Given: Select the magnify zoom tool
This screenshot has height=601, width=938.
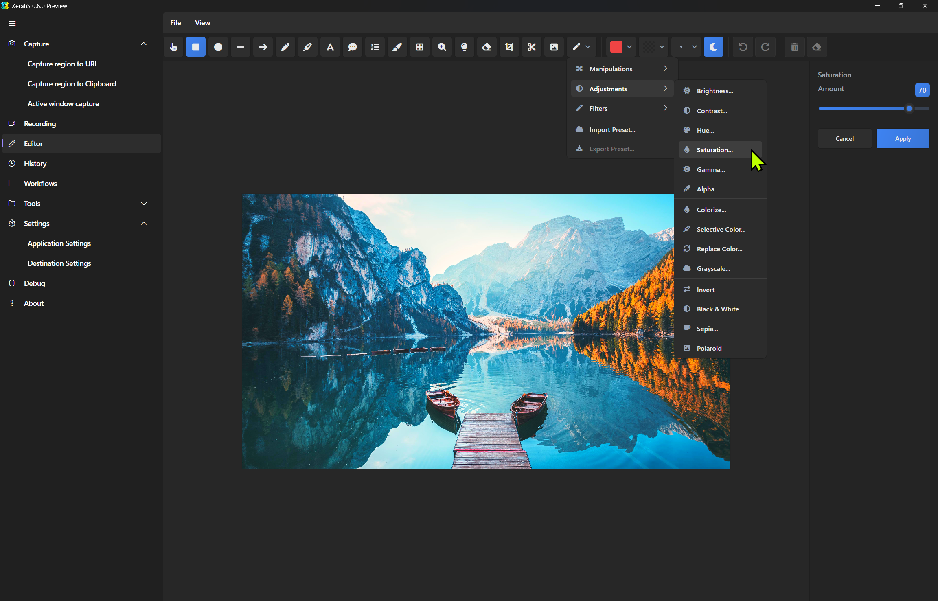Looking at the screenshot, I should [x=442, y=47].
